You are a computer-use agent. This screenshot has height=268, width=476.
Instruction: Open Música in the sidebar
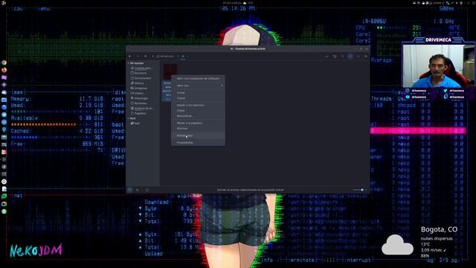(138, 83)
